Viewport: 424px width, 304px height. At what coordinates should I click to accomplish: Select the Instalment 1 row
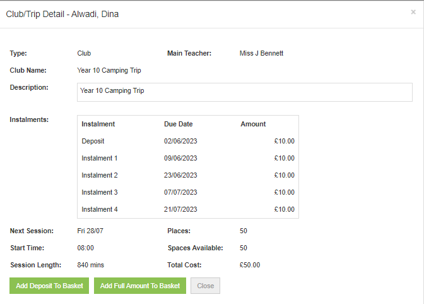point(188,158)
